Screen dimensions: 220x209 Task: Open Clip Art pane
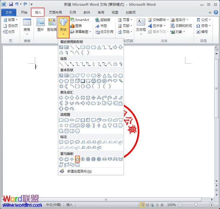click(x=52, y=25)
